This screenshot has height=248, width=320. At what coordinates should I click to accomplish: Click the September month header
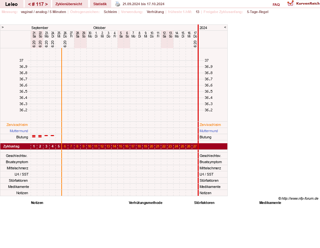pyautogui.click(x=40, y=28)
